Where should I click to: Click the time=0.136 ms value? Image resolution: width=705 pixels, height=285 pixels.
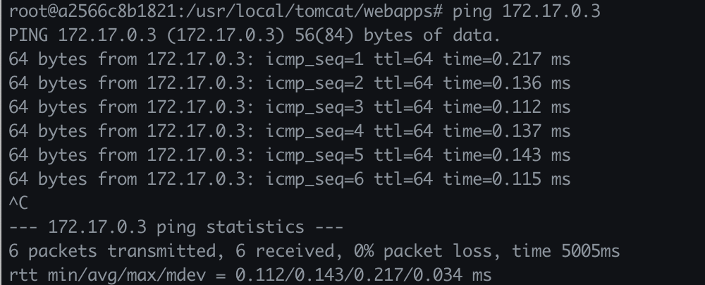506,83
